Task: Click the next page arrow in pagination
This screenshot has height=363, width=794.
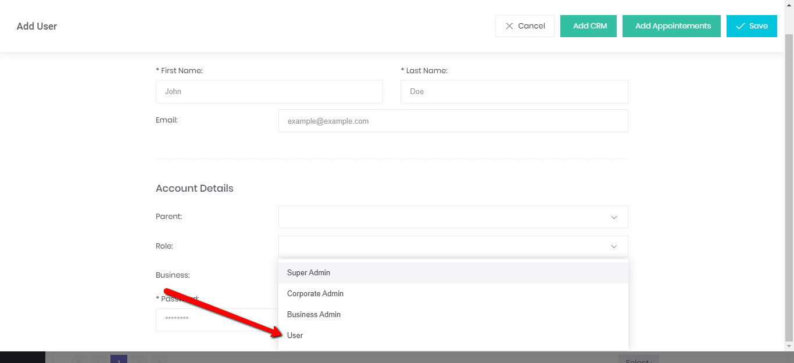Action: click(x=140, y=360)
